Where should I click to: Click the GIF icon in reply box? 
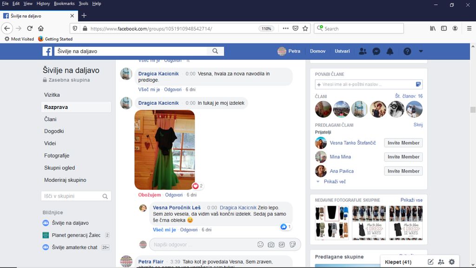282,244
